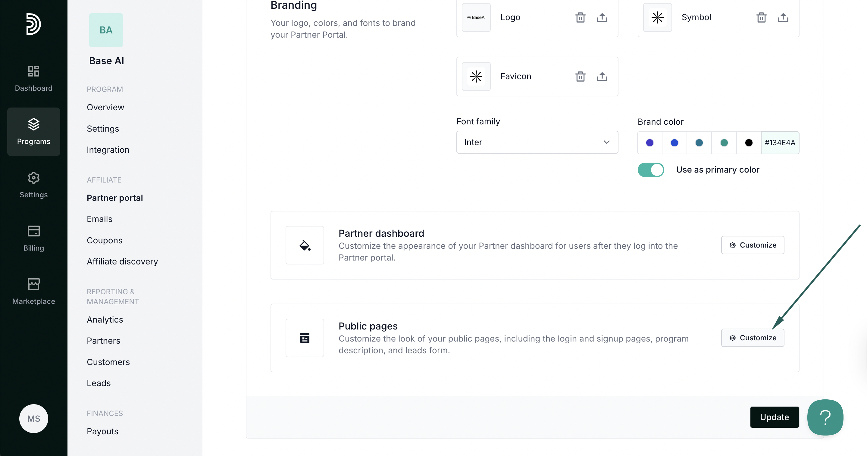This screenshot has height=456, width=867.
Task: Open the Payouts page
Action: [102, 431]
